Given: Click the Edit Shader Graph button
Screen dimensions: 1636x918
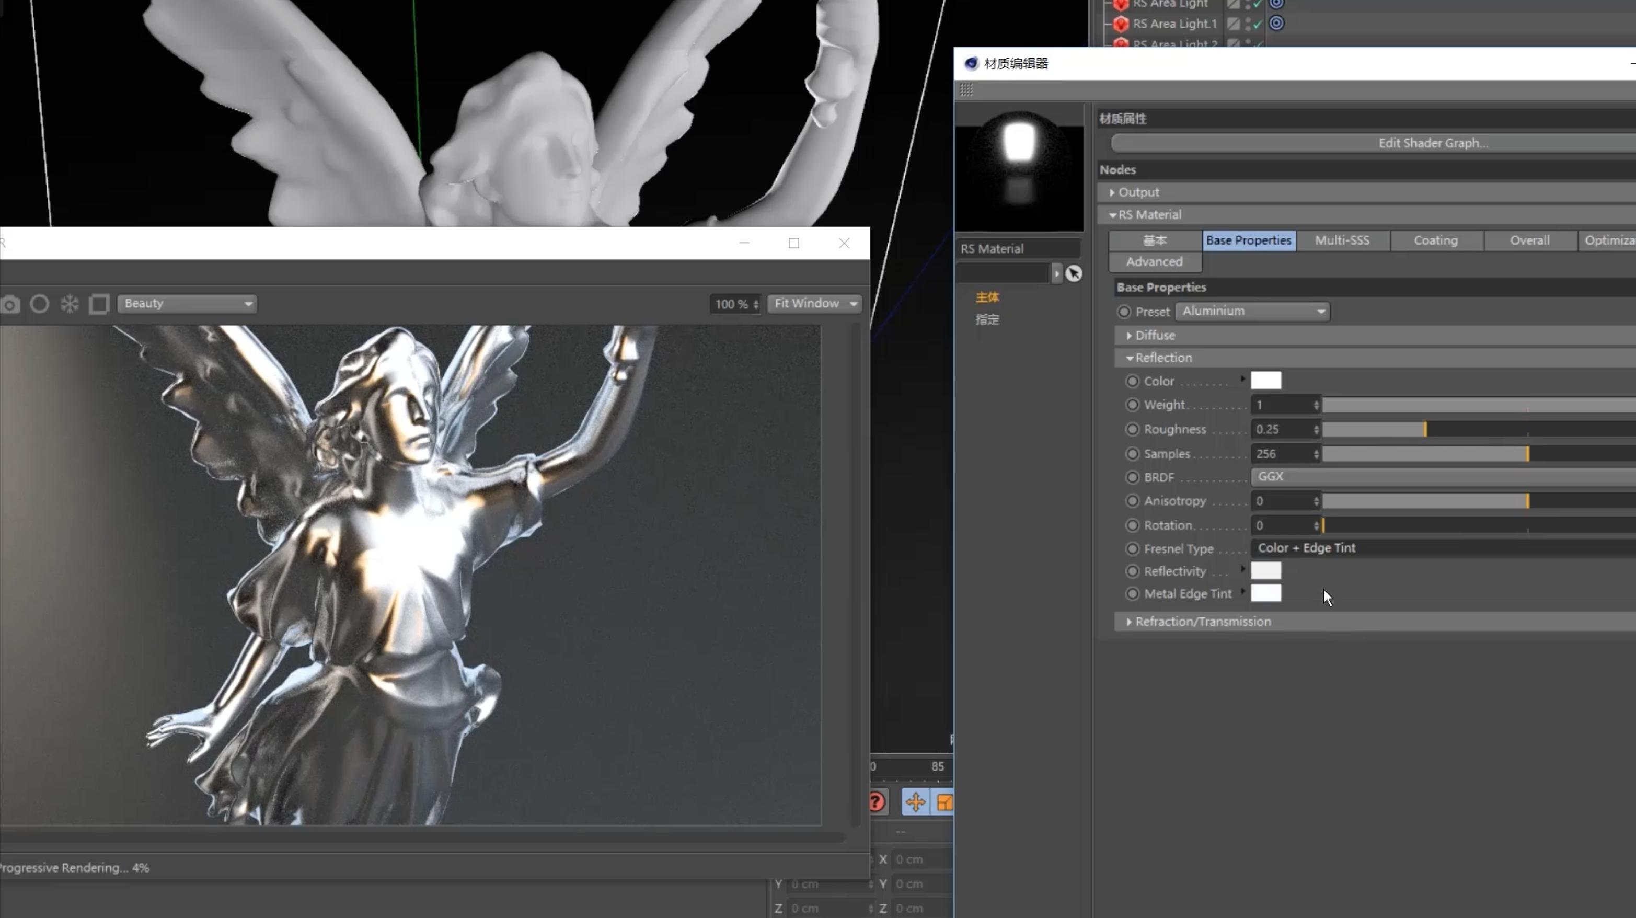Looking at the screenshot, I should (1433, 143).
